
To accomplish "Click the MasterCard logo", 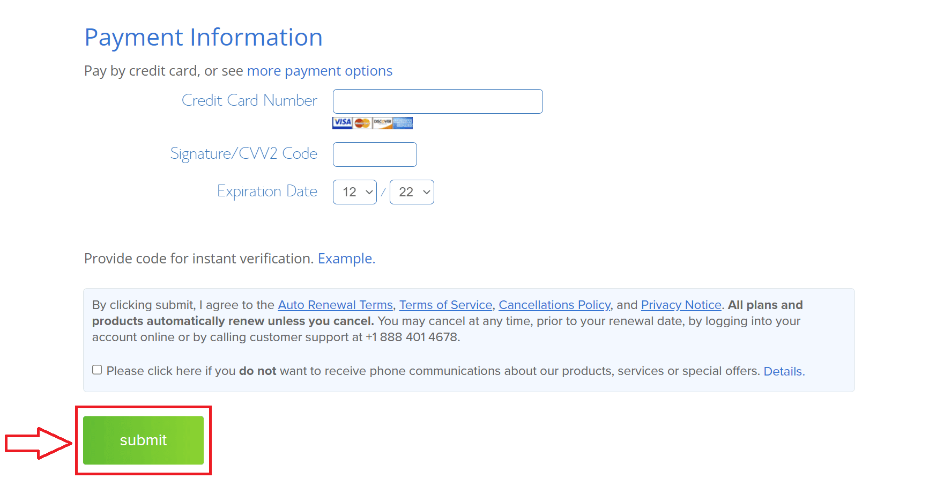I will click(362, 123).
